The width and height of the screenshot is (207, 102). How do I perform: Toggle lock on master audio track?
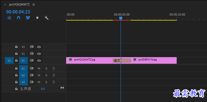[16, 89]
